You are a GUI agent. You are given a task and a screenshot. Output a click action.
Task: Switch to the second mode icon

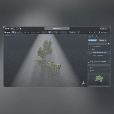tap(16, 32)
